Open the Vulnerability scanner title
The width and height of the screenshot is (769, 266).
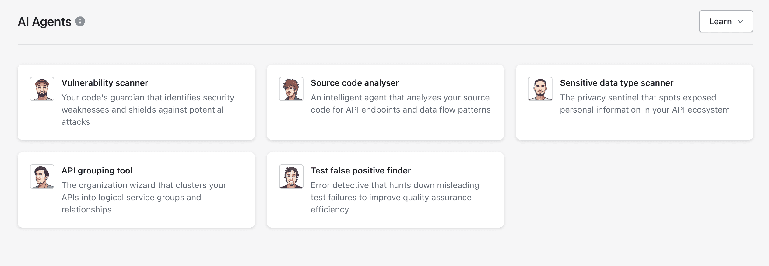coord(105,83)
